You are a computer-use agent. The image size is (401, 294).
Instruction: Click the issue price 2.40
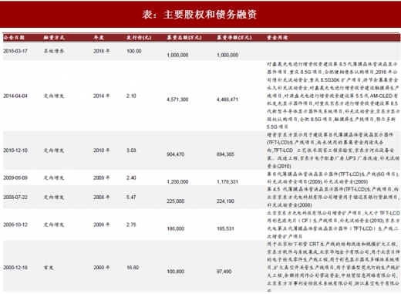131,177
